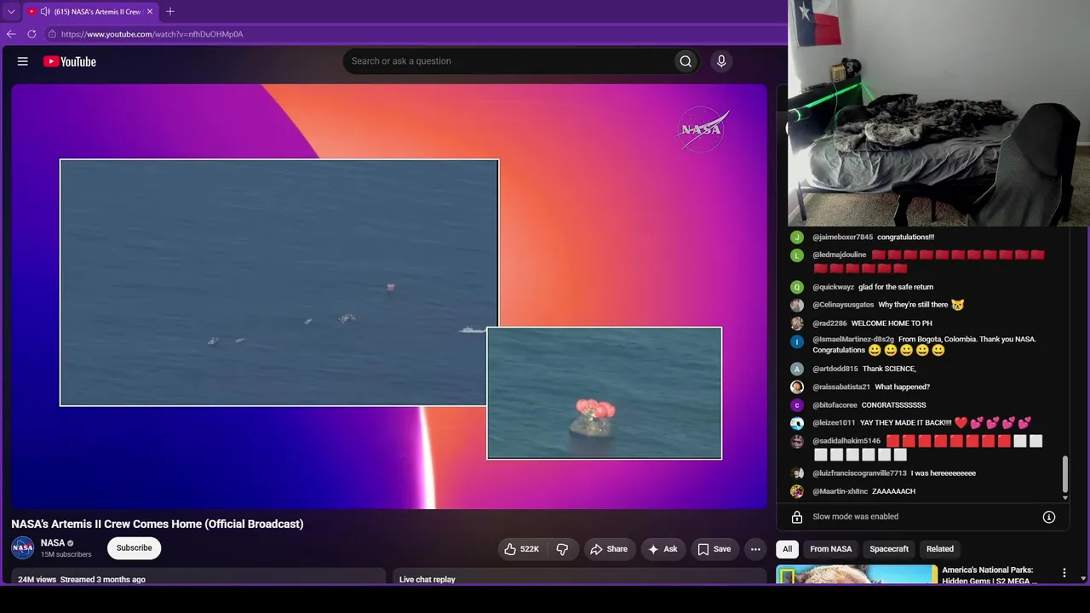Viewport: 1090px width, 613px height.
Task: Click the 'congratulations!!!' chat message
Action: click(905, 238)
